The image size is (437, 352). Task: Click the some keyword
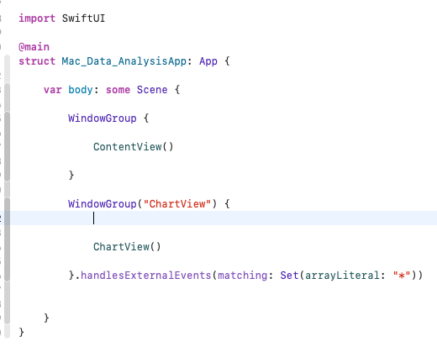118,90
